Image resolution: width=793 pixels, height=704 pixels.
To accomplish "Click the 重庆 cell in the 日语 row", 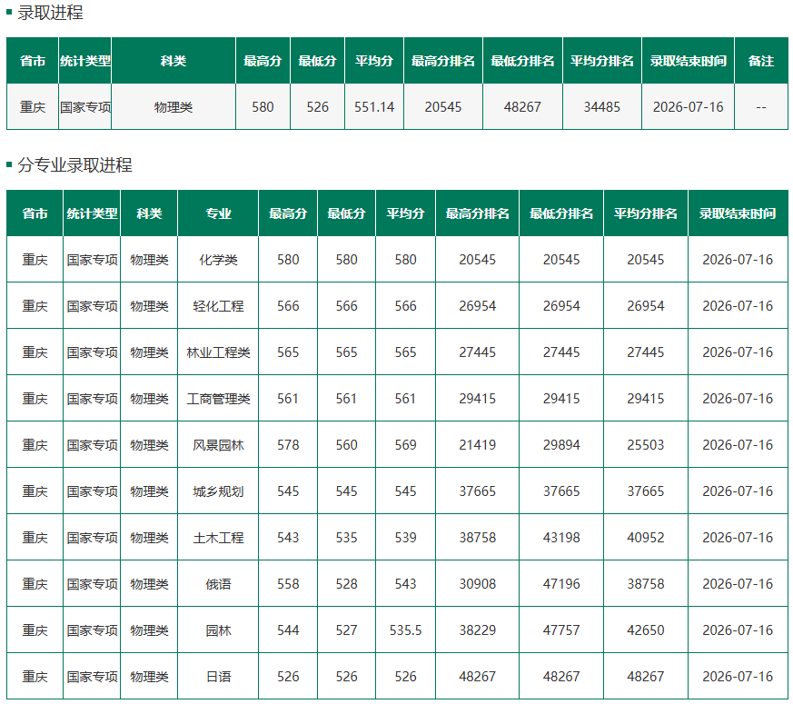I will pos(35,677).
